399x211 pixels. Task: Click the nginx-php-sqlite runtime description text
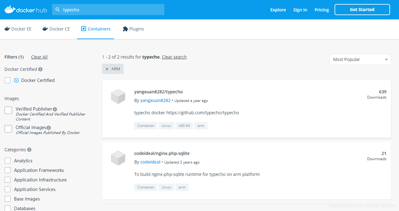pyautogui.click(x=197, y=174)
